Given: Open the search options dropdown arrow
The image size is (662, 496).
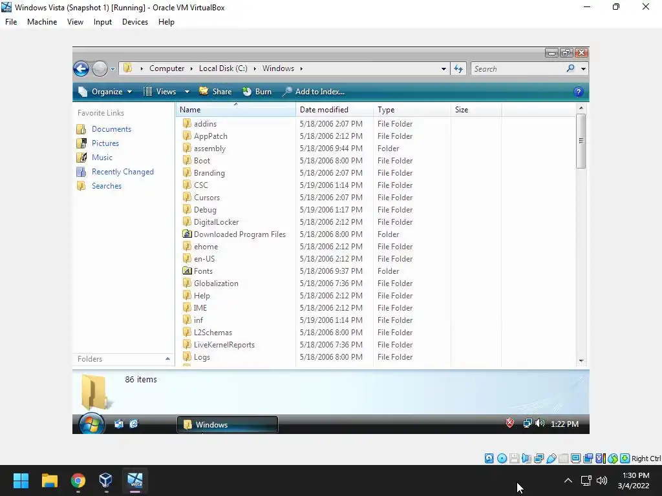Looking at the screenshot, I should click(584, 68).
